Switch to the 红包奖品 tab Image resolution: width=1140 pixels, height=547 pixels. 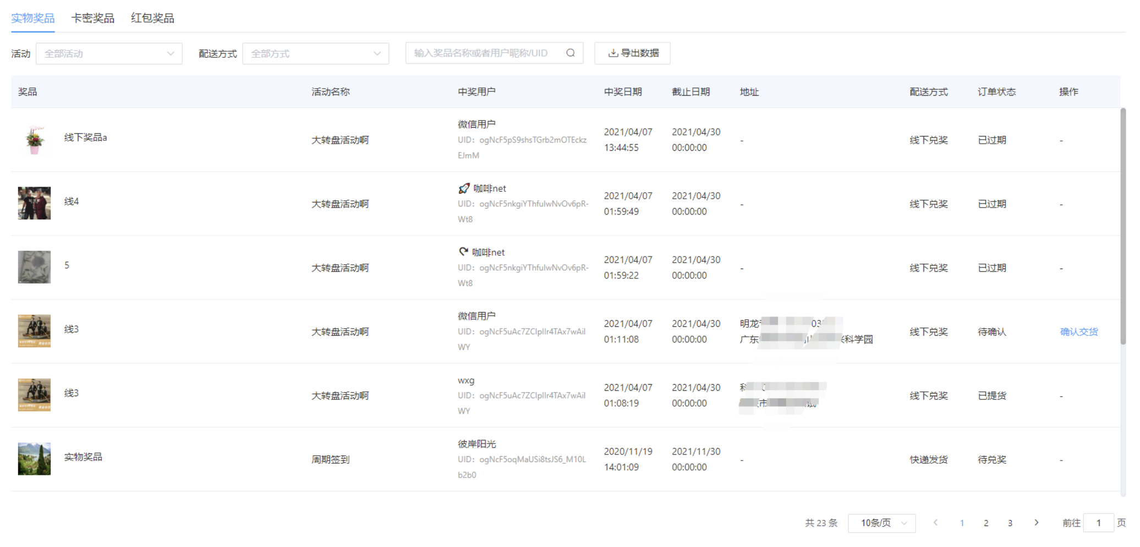coord(152,18)
